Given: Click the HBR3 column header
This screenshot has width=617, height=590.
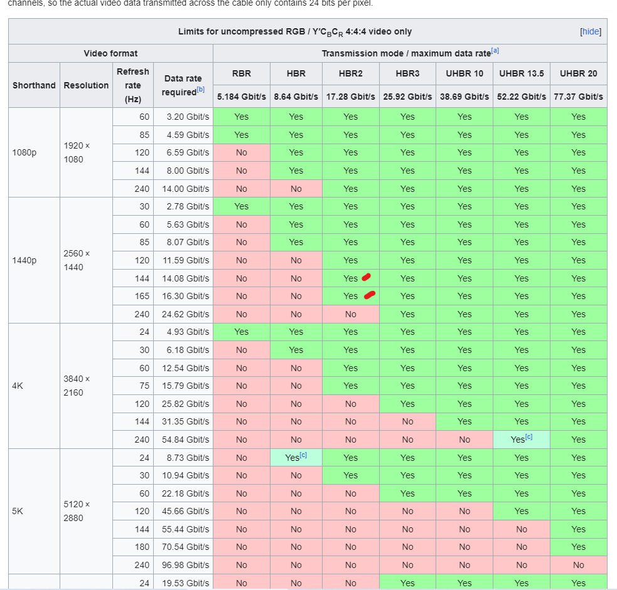Looking at the screenshot, I should (x=407, y=73).
